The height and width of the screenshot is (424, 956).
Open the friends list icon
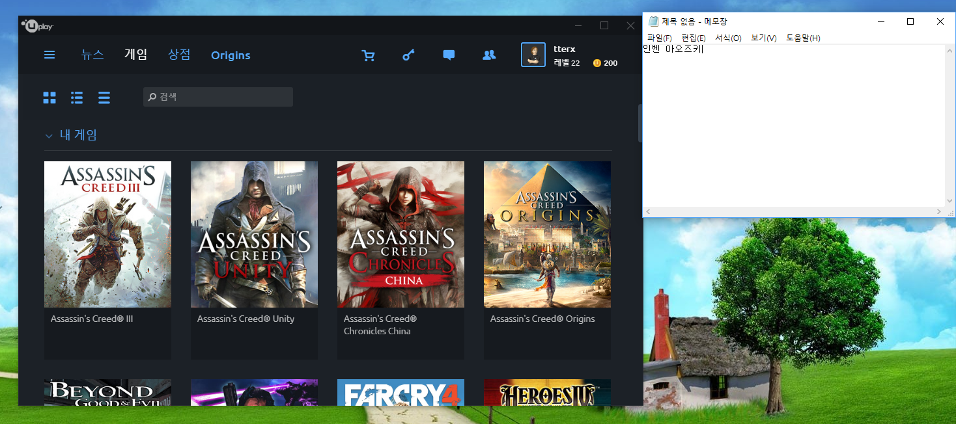[x=489, y=55]
